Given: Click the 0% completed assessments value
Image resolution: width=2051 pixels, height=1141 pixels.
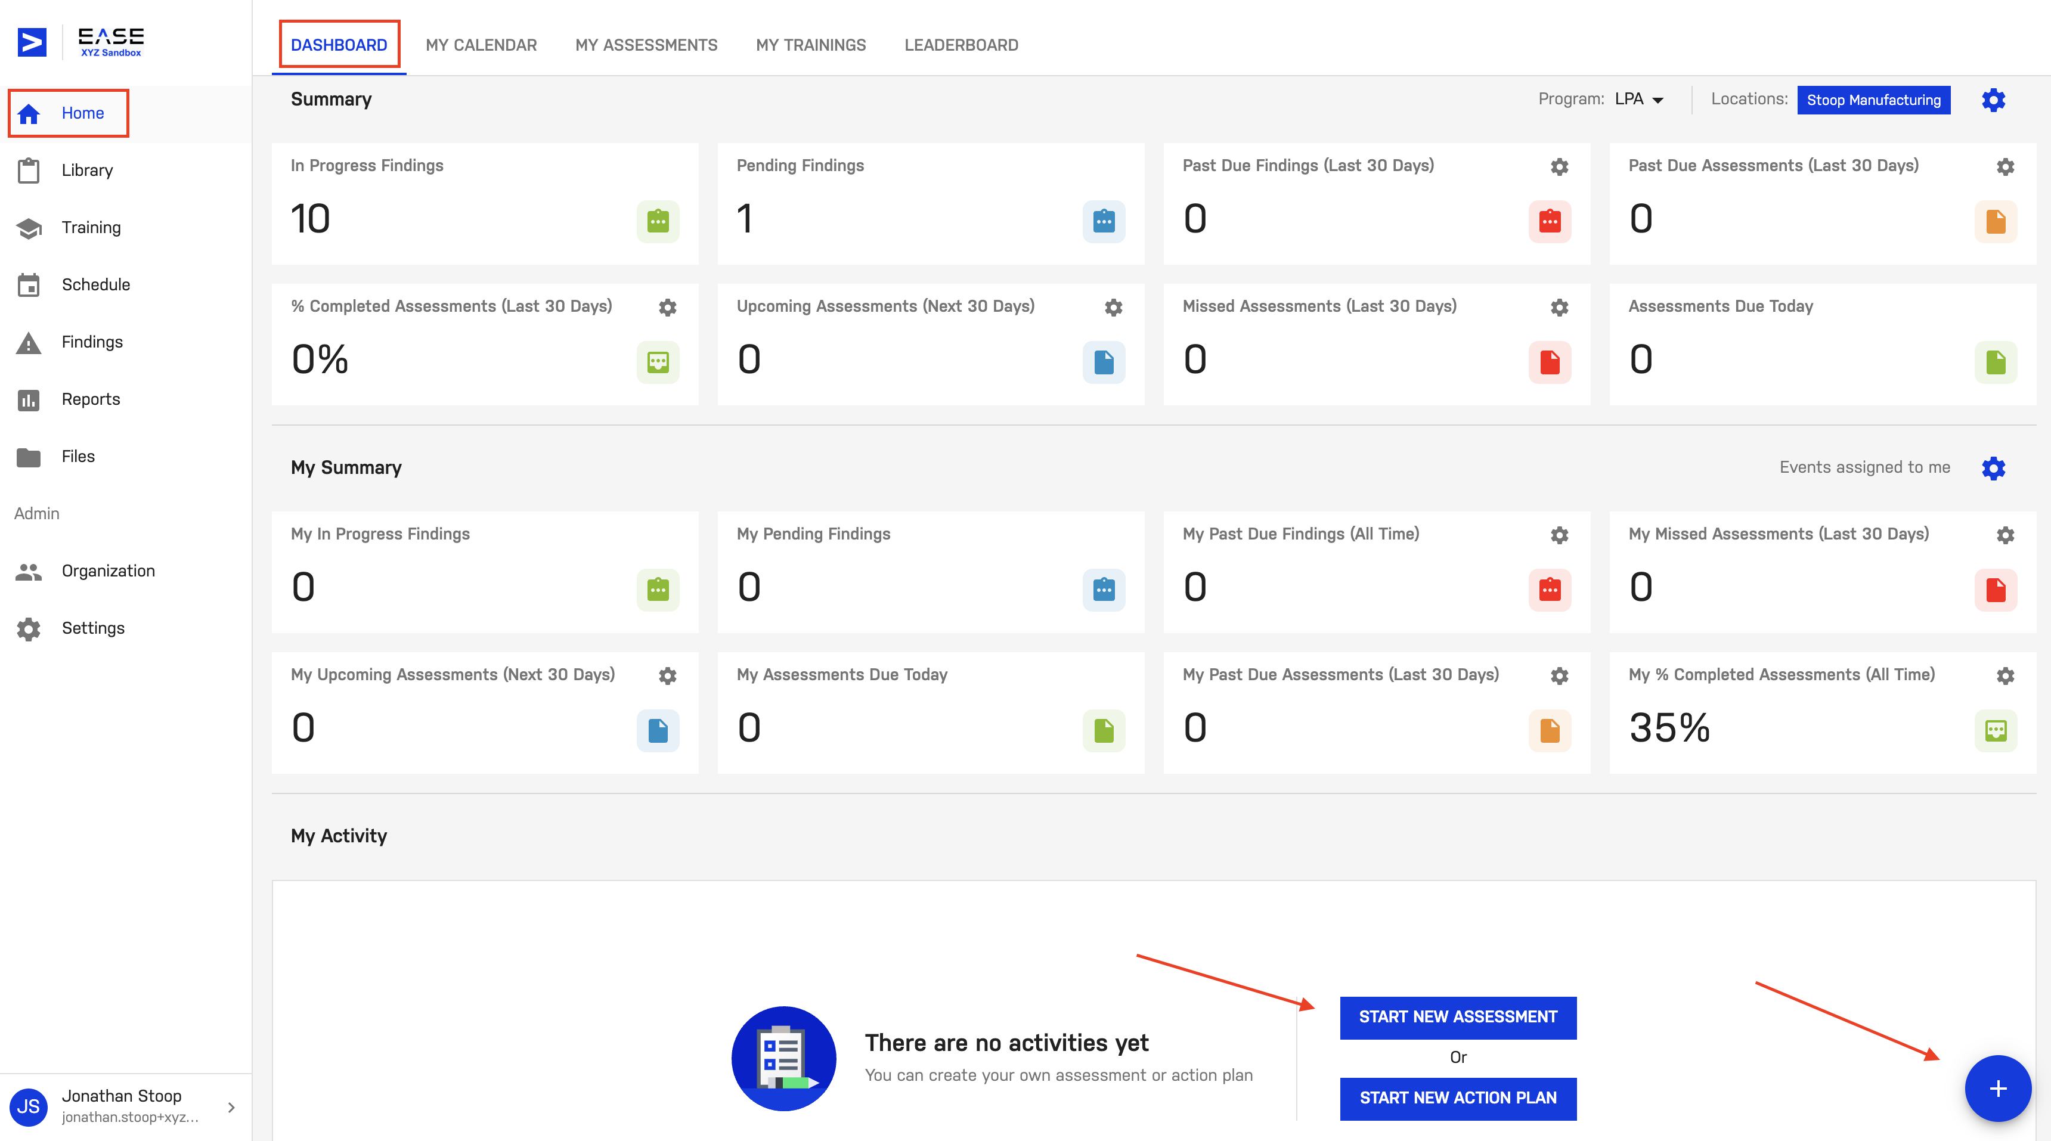Looking at the screenshot, I should 320,359.
